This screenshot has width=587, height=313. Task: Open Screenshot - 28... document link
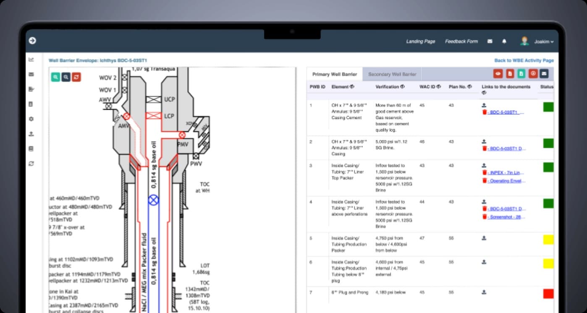tap(506, 217)
